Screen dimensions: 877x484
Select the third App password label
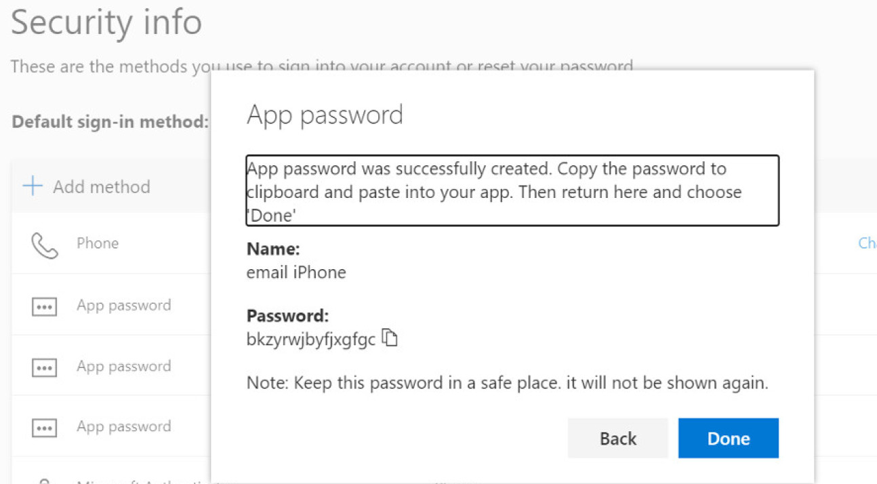coord(123,426)
